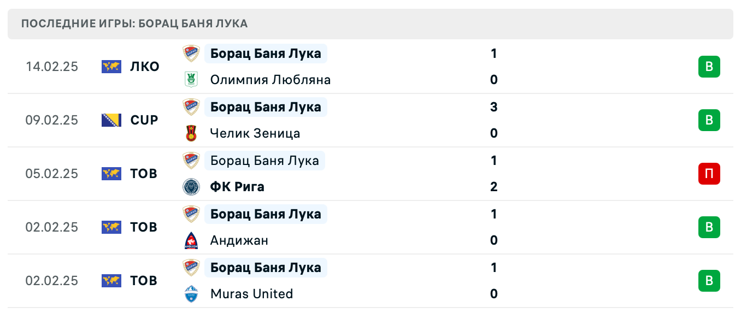This screenshot has height=319, width=741.
Task: Click the world flag icon next to ЛКО
Action: 111,67
